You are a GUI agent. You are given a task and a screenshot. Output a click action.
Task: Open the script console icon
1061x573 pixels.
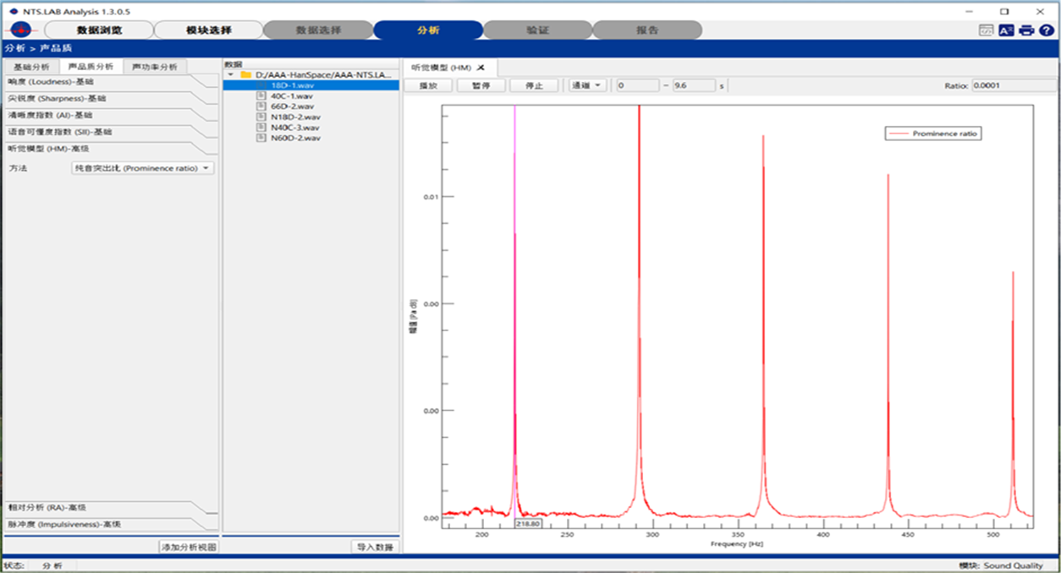[x=986, y=30]
